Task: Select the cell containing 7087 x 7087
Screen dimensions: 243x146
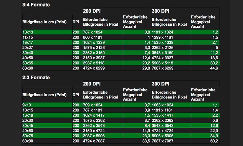Action: tap(163, 141)
